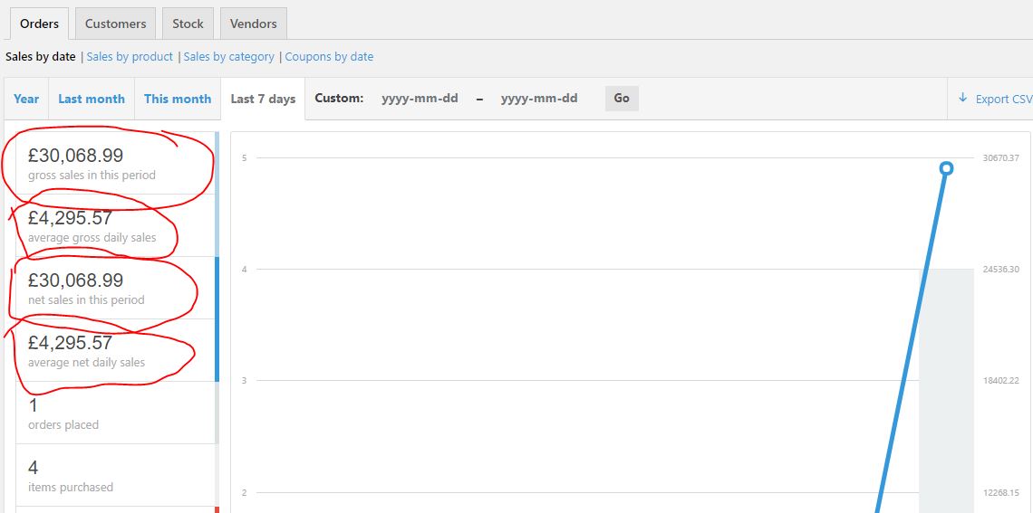
Task: Show the Year range
Action: (26, 99)
